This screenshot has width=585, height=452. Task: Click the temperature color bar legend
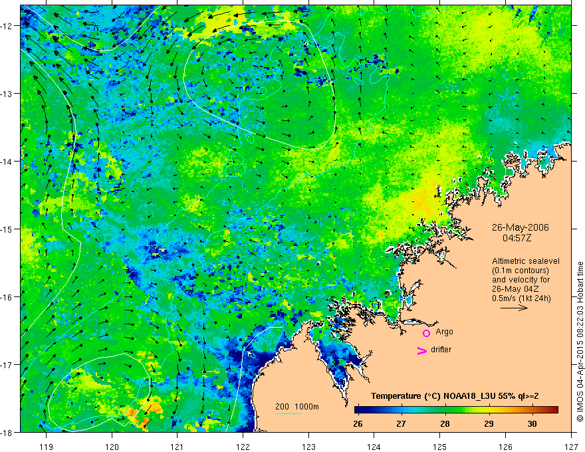(x=456, y=410)
